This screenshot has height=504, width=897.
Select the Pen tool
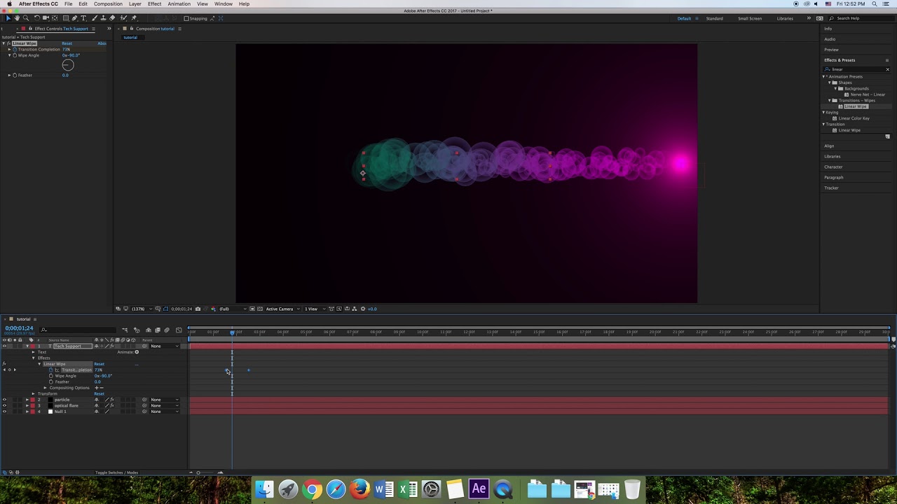(75, 18)
